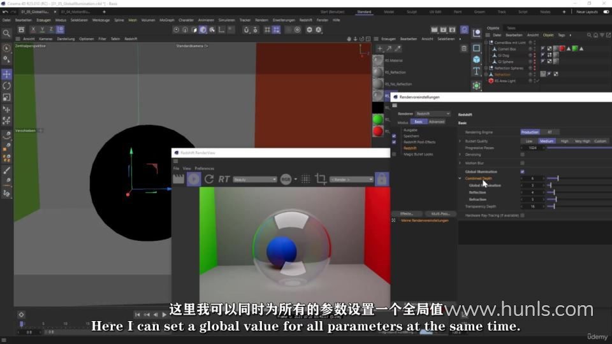This screenshot has width=612, height=344.
Task: Select the RS Material sphere thumbnail
Action: [378, 61]
